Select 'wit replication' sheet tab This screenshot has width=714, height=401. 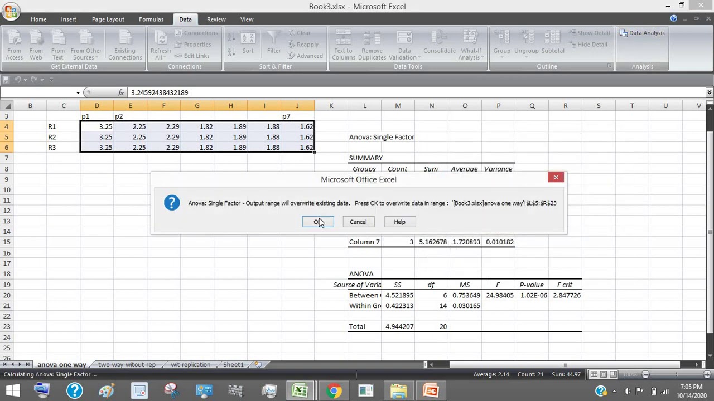point(191,365)
